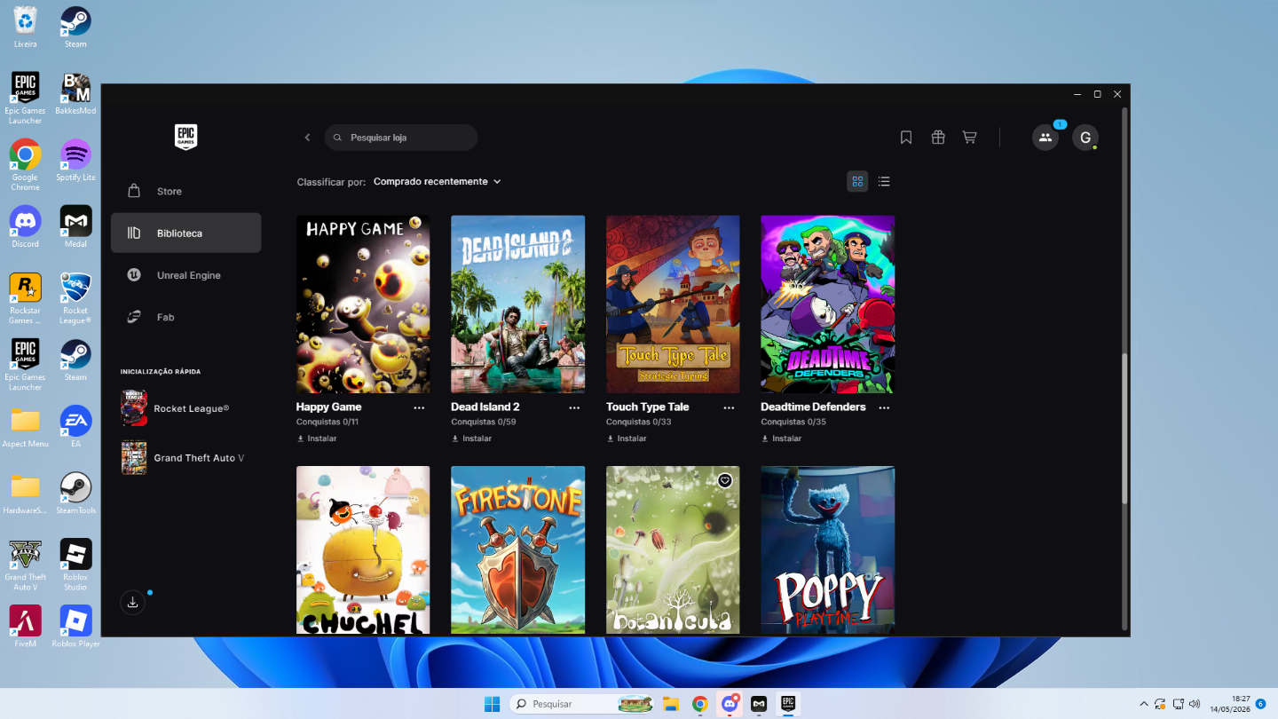Click the Deadtime Defenders title text
This screenshot has width=1278, height=719.
click(813, 407)
